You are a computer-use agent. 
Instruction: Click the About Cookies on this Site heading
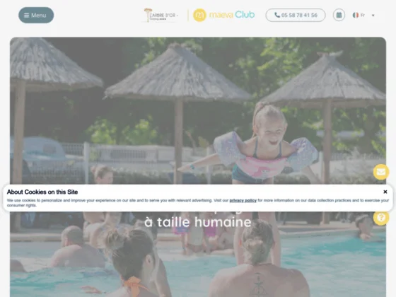point(42,192)
